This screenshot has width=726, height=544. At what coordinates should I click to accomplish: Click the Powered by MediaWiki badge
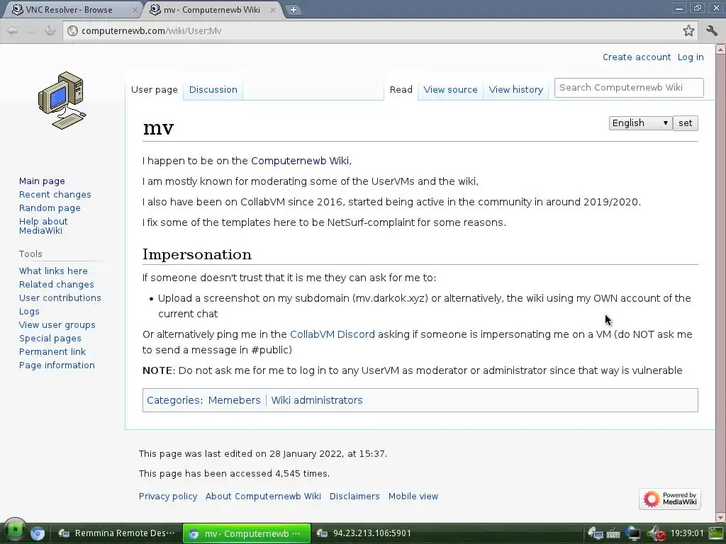tap(669, 499)
